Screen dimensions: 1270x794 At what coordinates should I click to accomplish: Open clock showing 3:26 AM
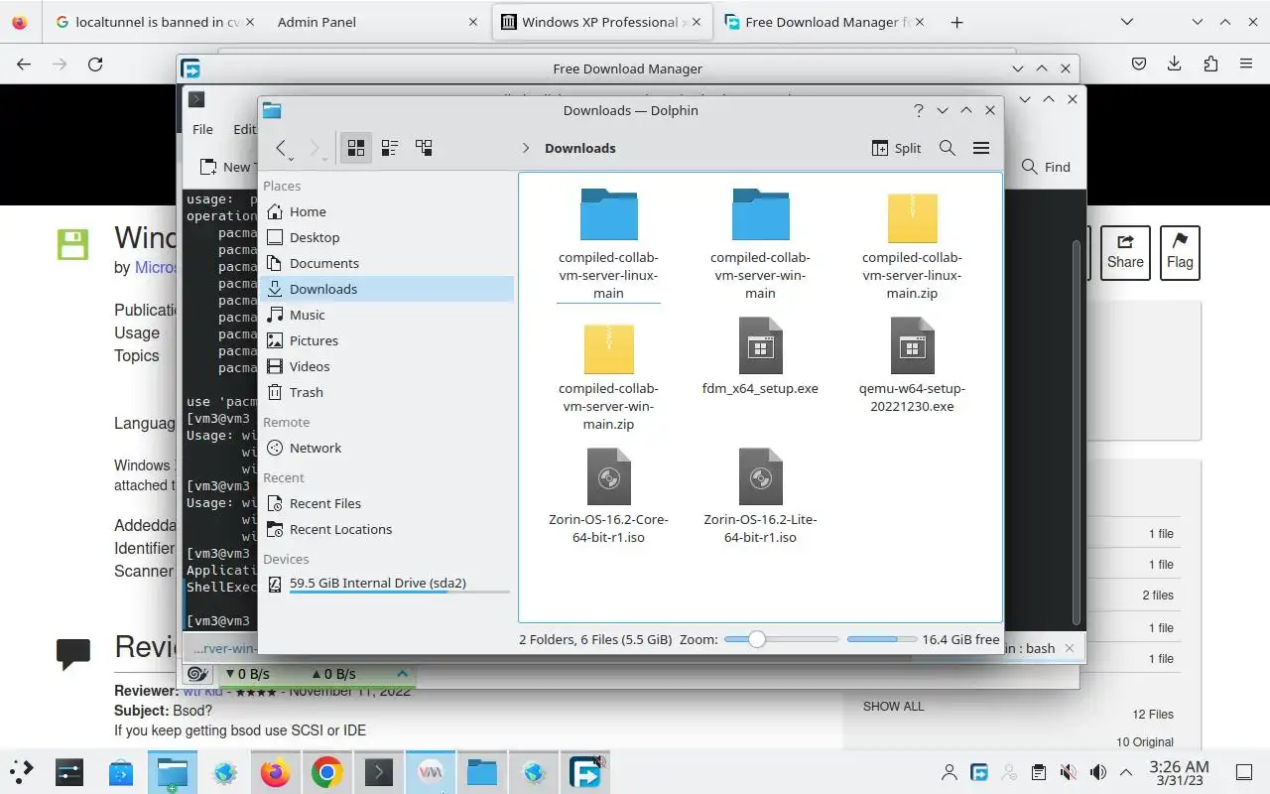click(1179, 772)
